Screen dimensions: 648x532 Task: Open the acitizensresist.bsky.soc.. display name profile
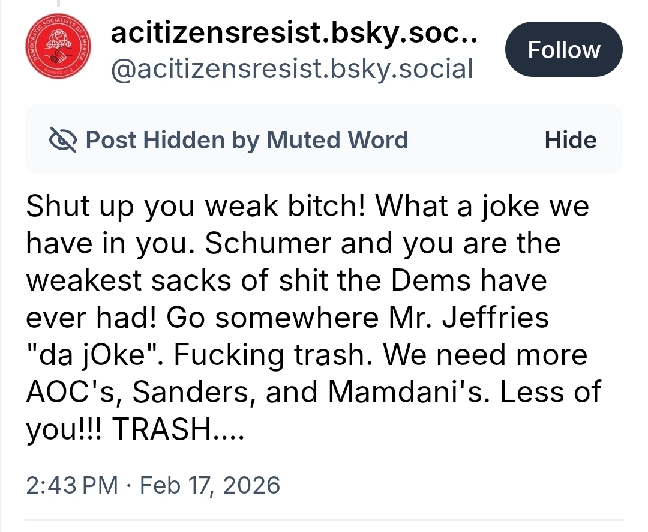(294, 35)
